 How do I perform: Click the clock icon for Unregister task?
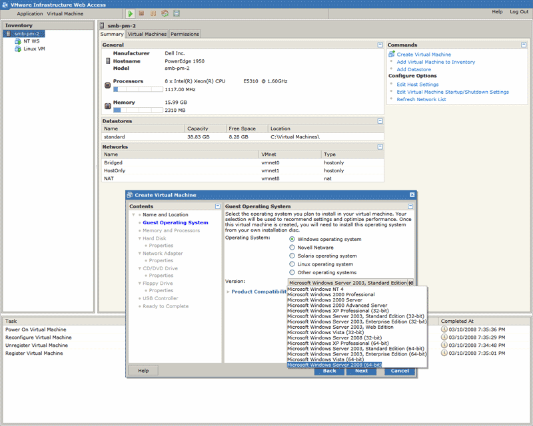tap(444, 345)
